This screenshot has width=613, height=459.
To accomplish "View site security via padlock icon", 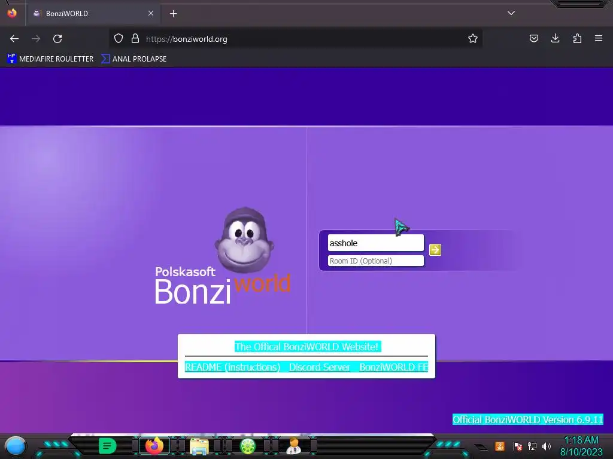I will (135, 38).
